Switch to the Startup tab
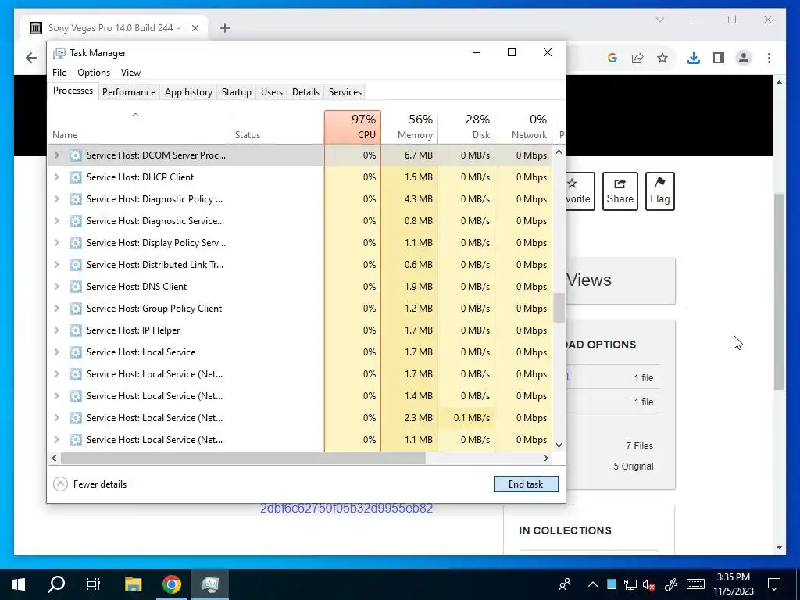The width and height of the screenshot is (800, 600). tap(236, 92)
